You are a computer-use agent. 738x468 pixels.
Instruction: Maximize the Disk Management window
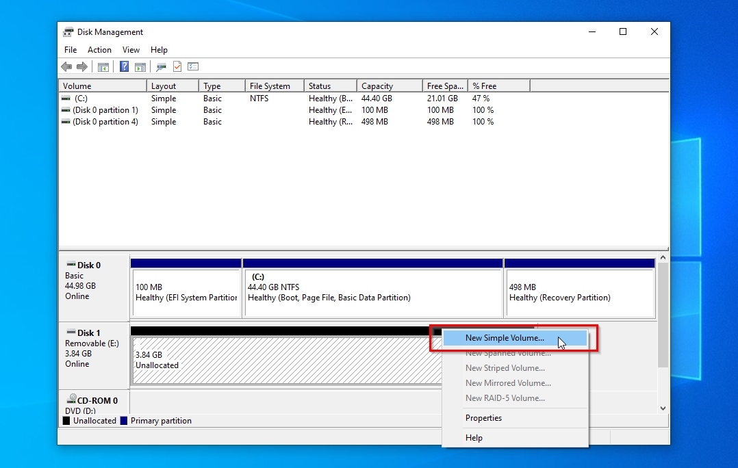[x=623, y=31]
